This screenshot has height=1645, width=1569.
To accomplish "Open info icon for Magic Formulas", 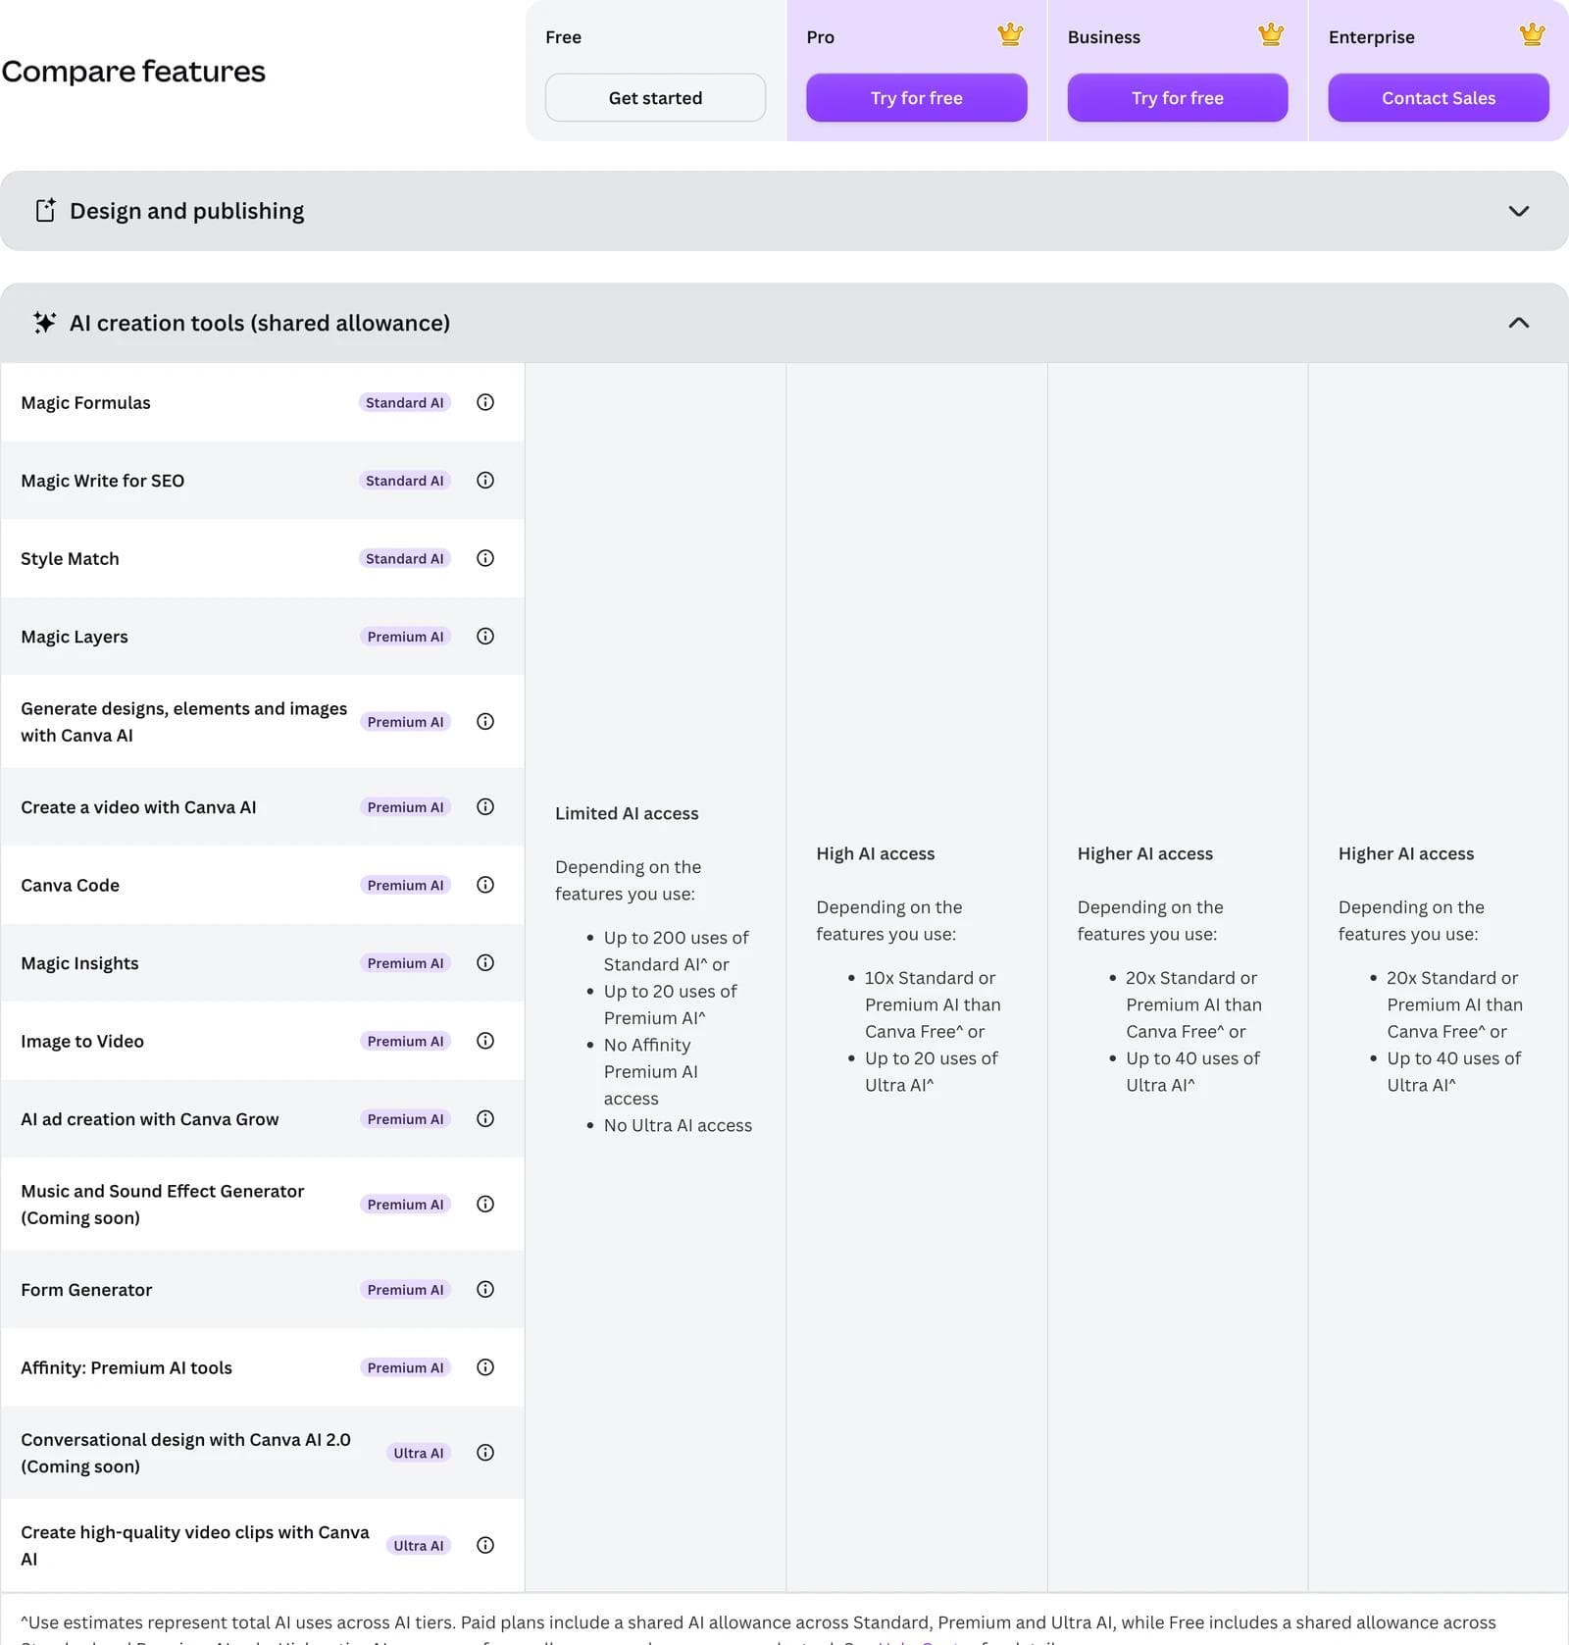I will pos(484,402).
